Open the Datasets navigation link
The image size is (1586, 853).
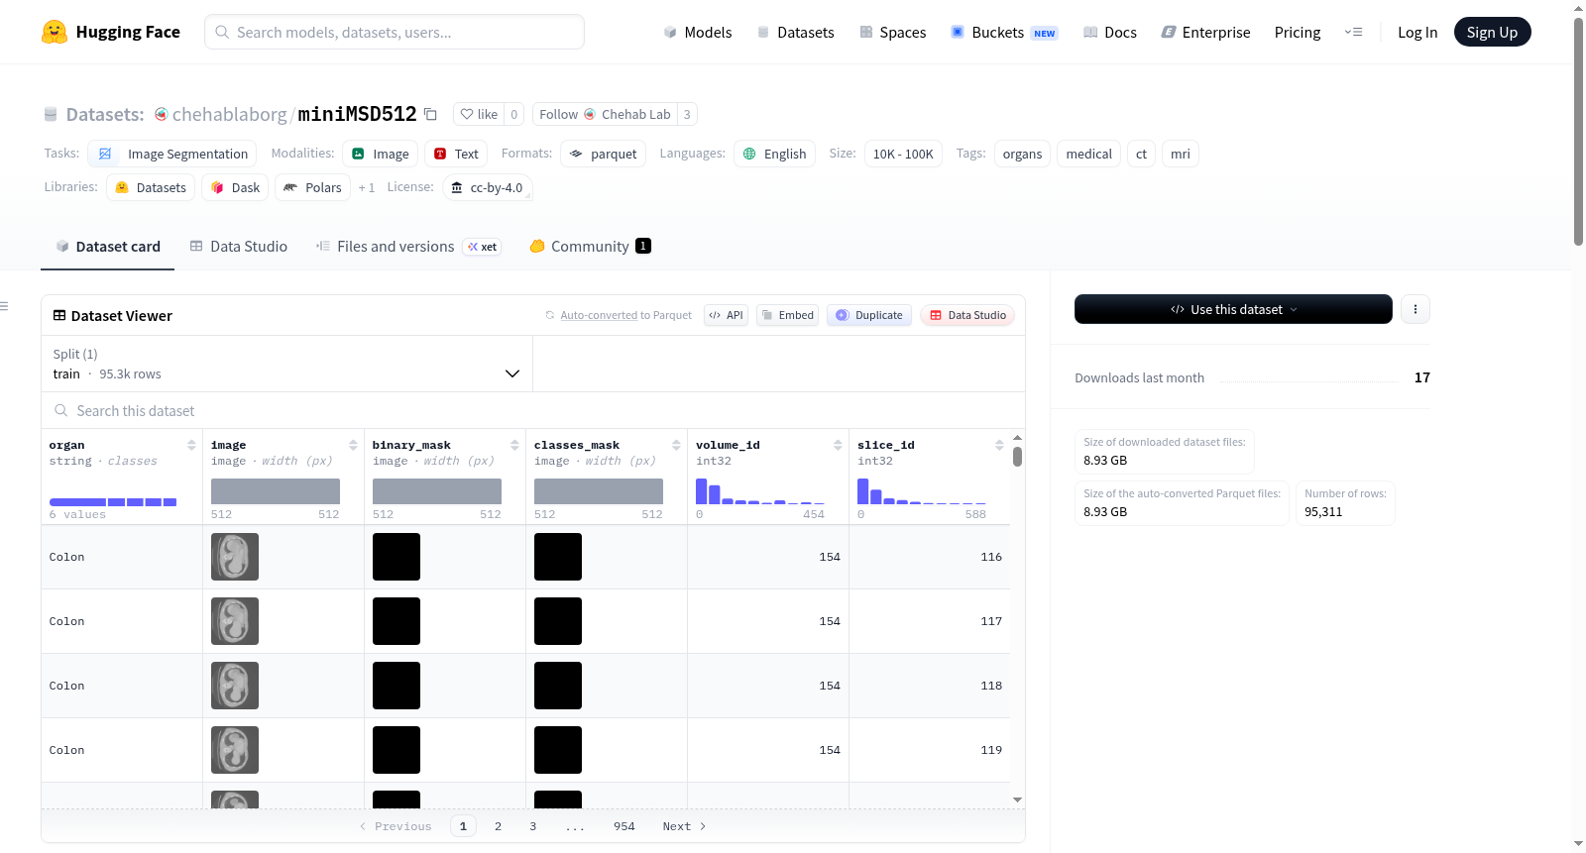(x=796, y=32)
